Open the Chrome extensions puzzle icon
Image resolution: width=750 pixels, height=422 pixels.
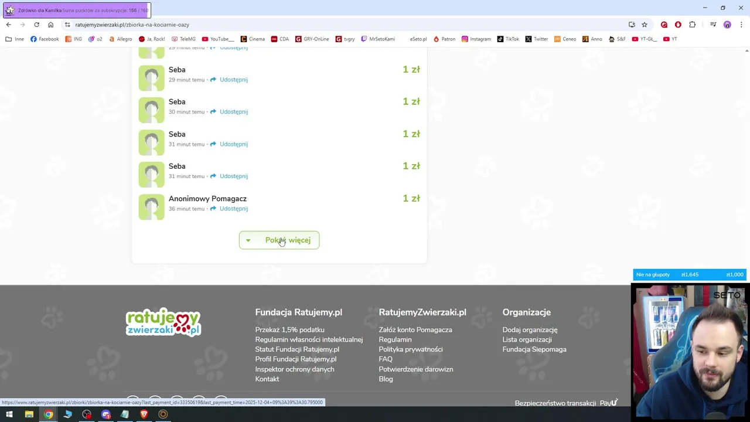693,25
